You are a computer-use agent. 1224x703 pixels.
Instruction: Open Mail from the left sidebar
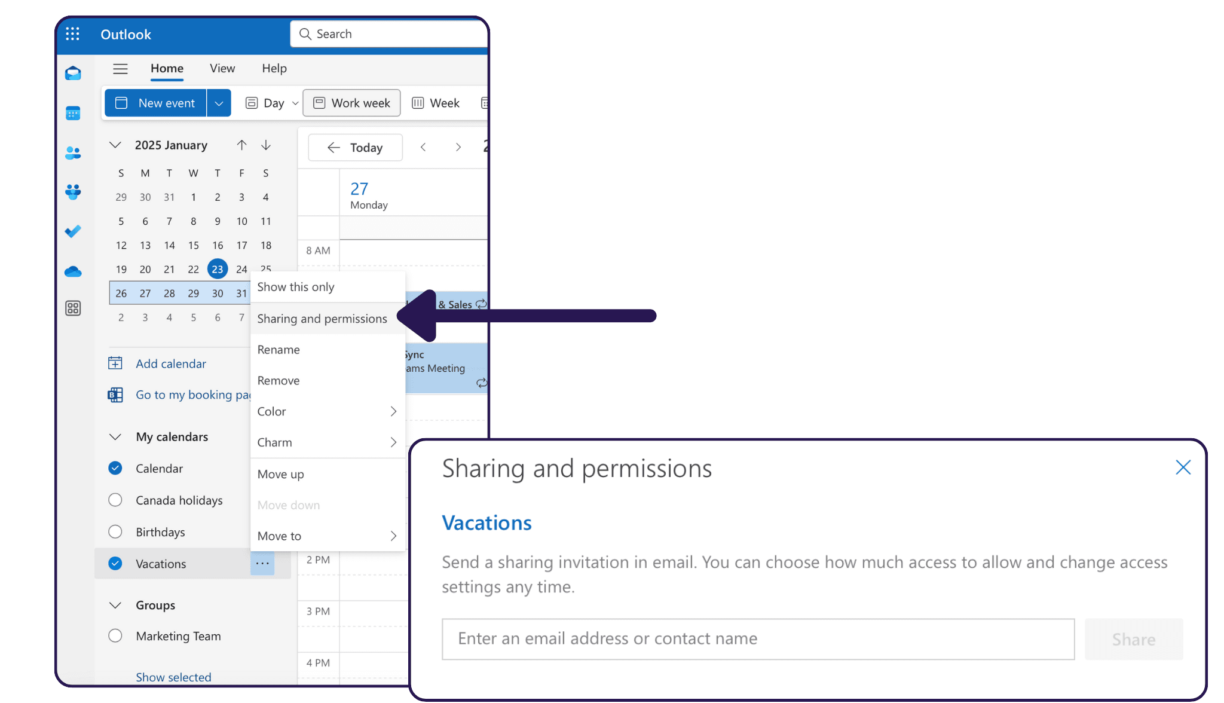click(73, 74)
